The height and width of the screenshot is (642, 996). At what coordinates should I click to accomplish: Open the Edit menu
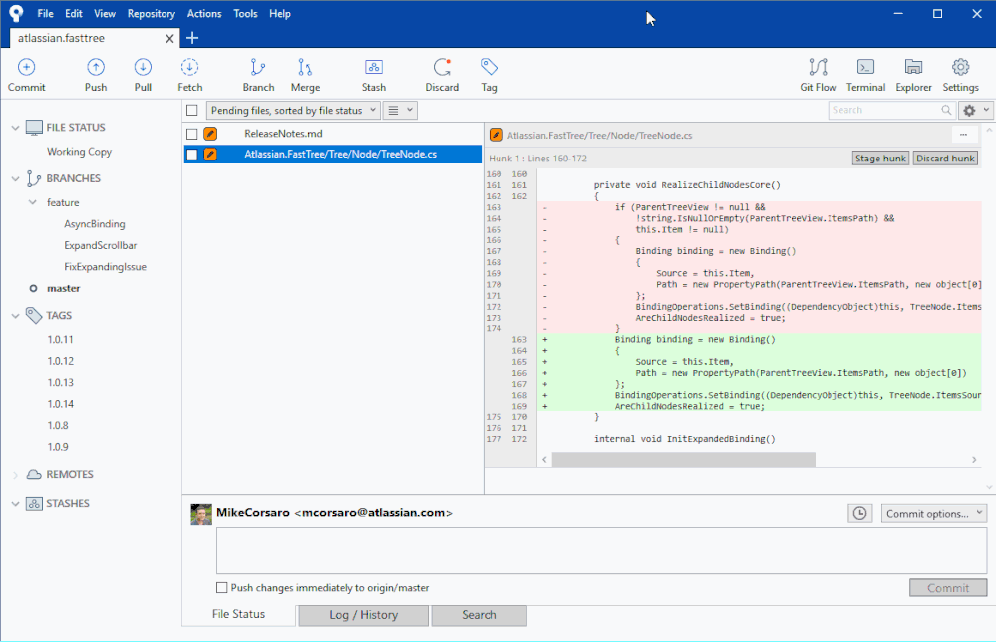pos(74,13)
